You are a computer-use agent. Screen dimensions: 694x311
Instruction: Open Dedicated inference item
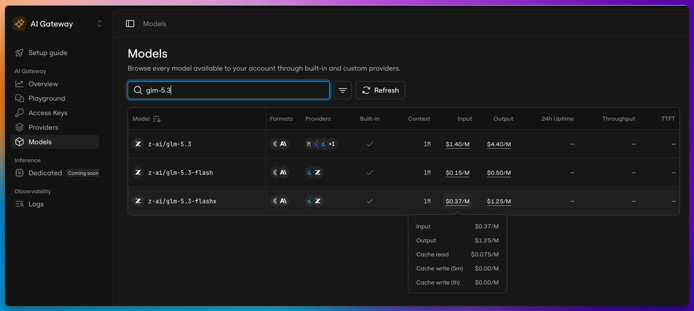pos(55,173)
